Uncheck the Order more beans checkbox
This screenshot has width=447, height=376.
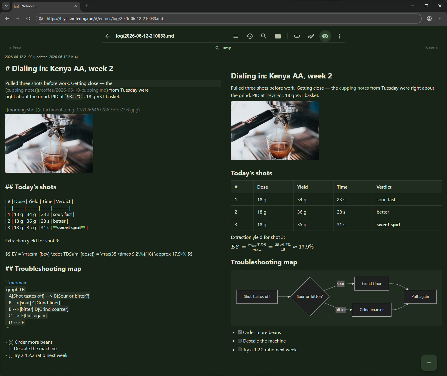240,332
